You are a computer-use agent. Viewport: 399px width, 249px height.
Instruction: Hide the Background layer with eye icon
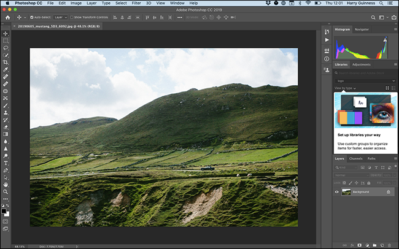337,192
